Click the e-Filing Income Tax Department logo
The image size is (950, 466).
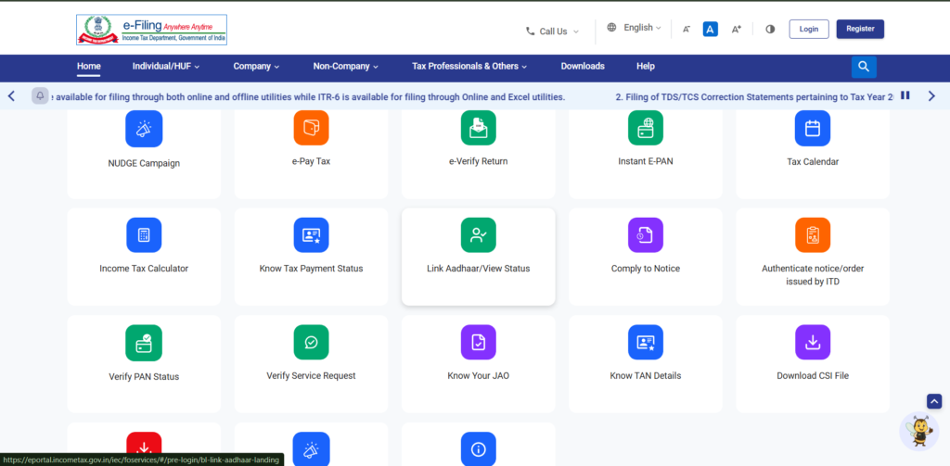(151, 30)
